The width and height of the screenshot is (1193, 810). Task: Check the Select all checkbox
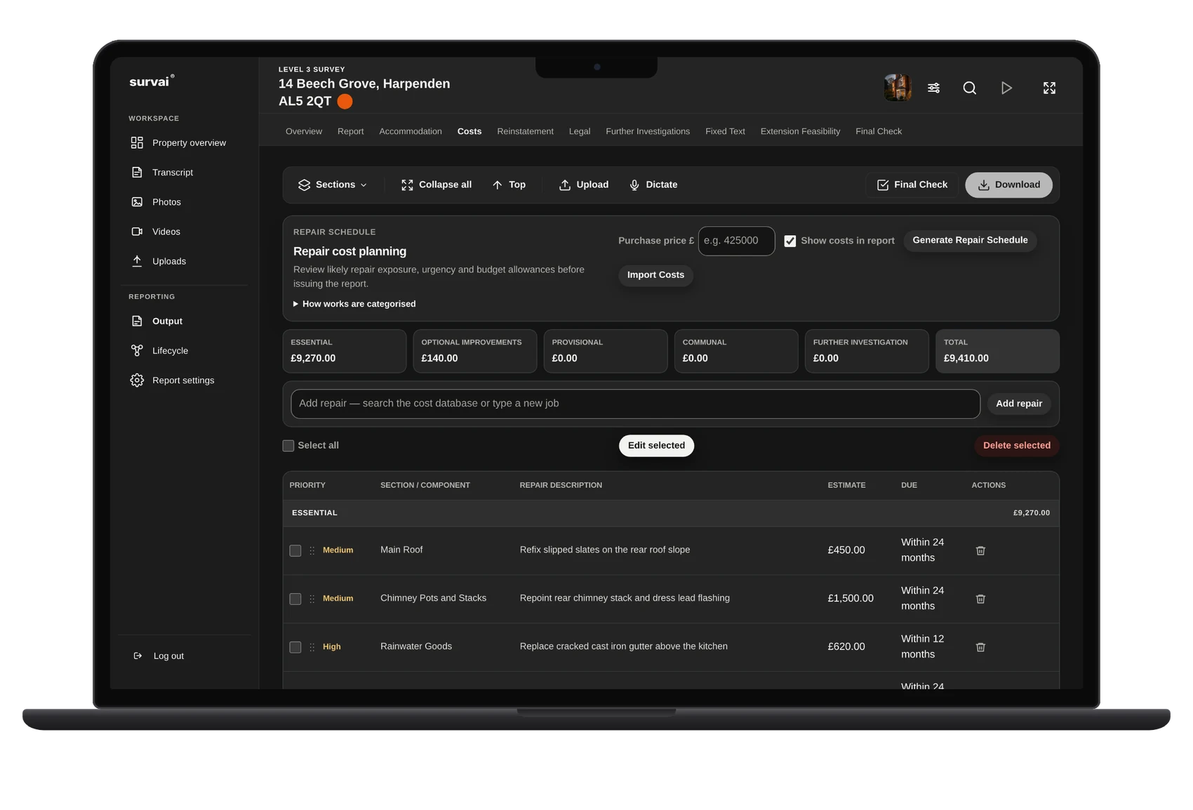coord(288,446)
